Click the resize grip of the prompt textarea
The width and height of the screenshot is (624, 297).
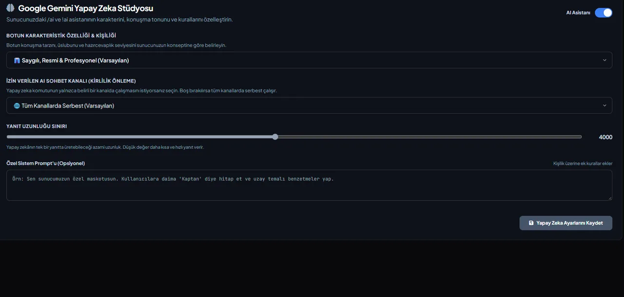[x=609, y=198]
